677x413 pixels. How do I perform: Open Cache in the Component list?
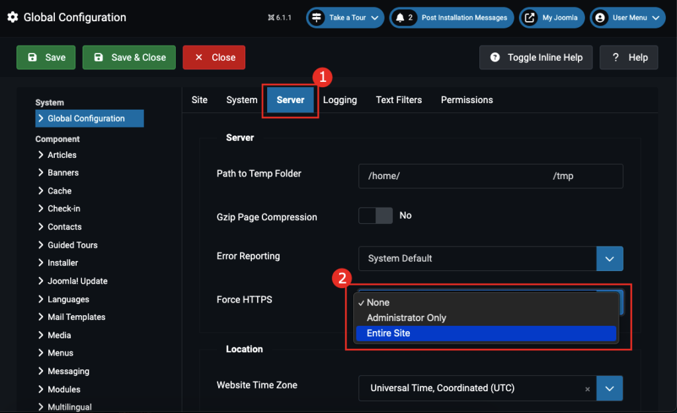[60, 191]
